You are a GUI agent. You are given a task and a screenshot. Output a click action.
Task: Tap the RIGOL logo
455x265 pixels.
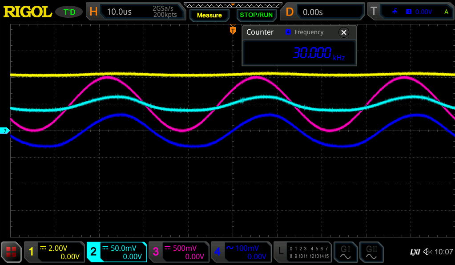coord(28,12)
